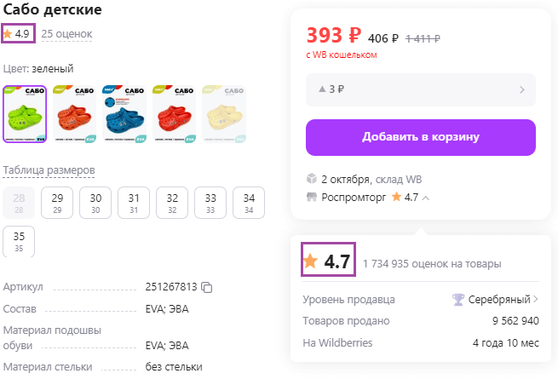Viewport: 558px width, 379px height.
Task: Click the small star next to seller 4.7
Action: point(396,197)
